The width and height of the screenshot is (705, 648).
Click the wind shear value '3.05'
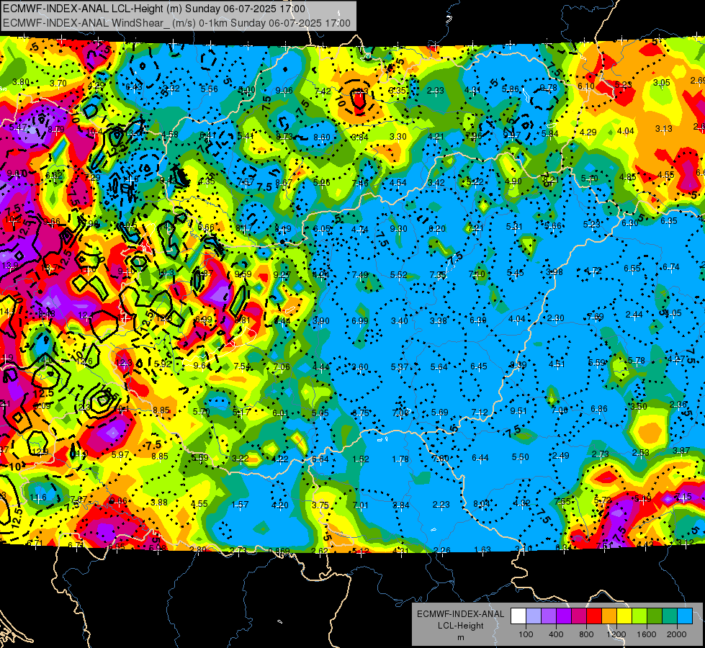661,82
